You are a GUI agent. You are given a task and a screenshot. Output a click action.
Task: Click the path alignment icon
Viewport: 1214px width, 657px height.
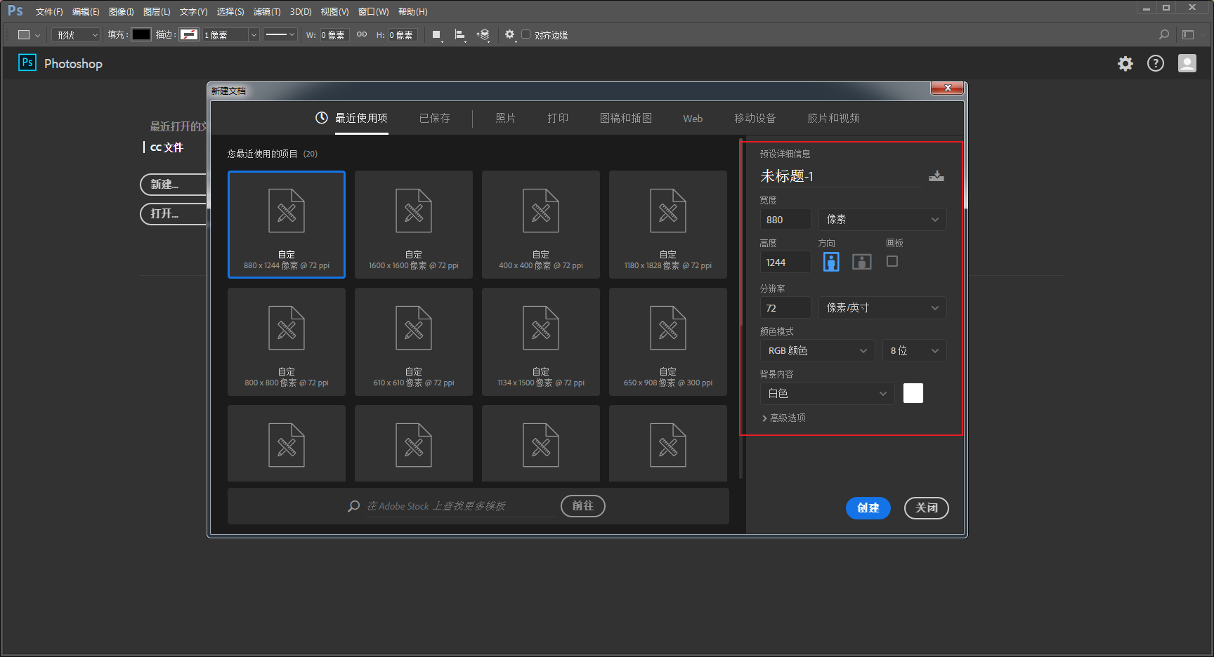coord(460,35)
